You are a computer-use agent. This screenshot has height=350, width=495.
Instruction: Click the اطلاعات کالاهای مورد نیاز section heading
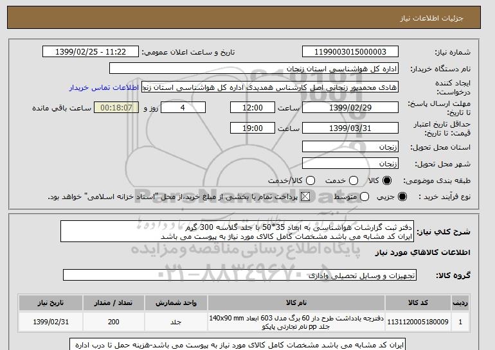[x=423, y=252]
